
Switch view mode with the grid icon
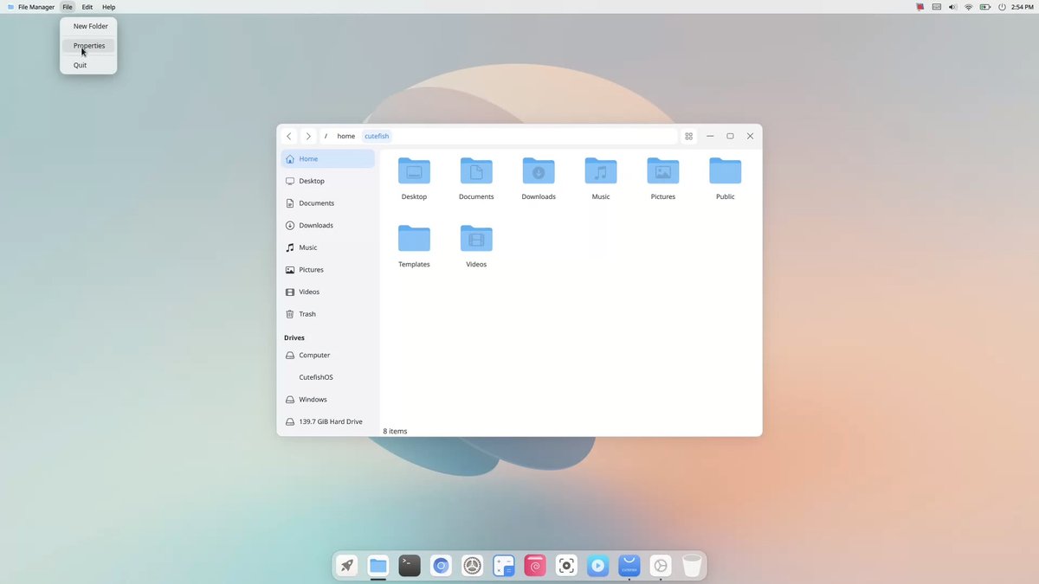tap(689, 136)
